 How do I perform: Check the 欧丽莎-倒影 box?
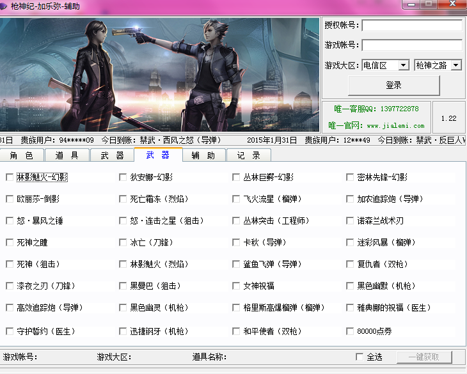tap(10, 199)
